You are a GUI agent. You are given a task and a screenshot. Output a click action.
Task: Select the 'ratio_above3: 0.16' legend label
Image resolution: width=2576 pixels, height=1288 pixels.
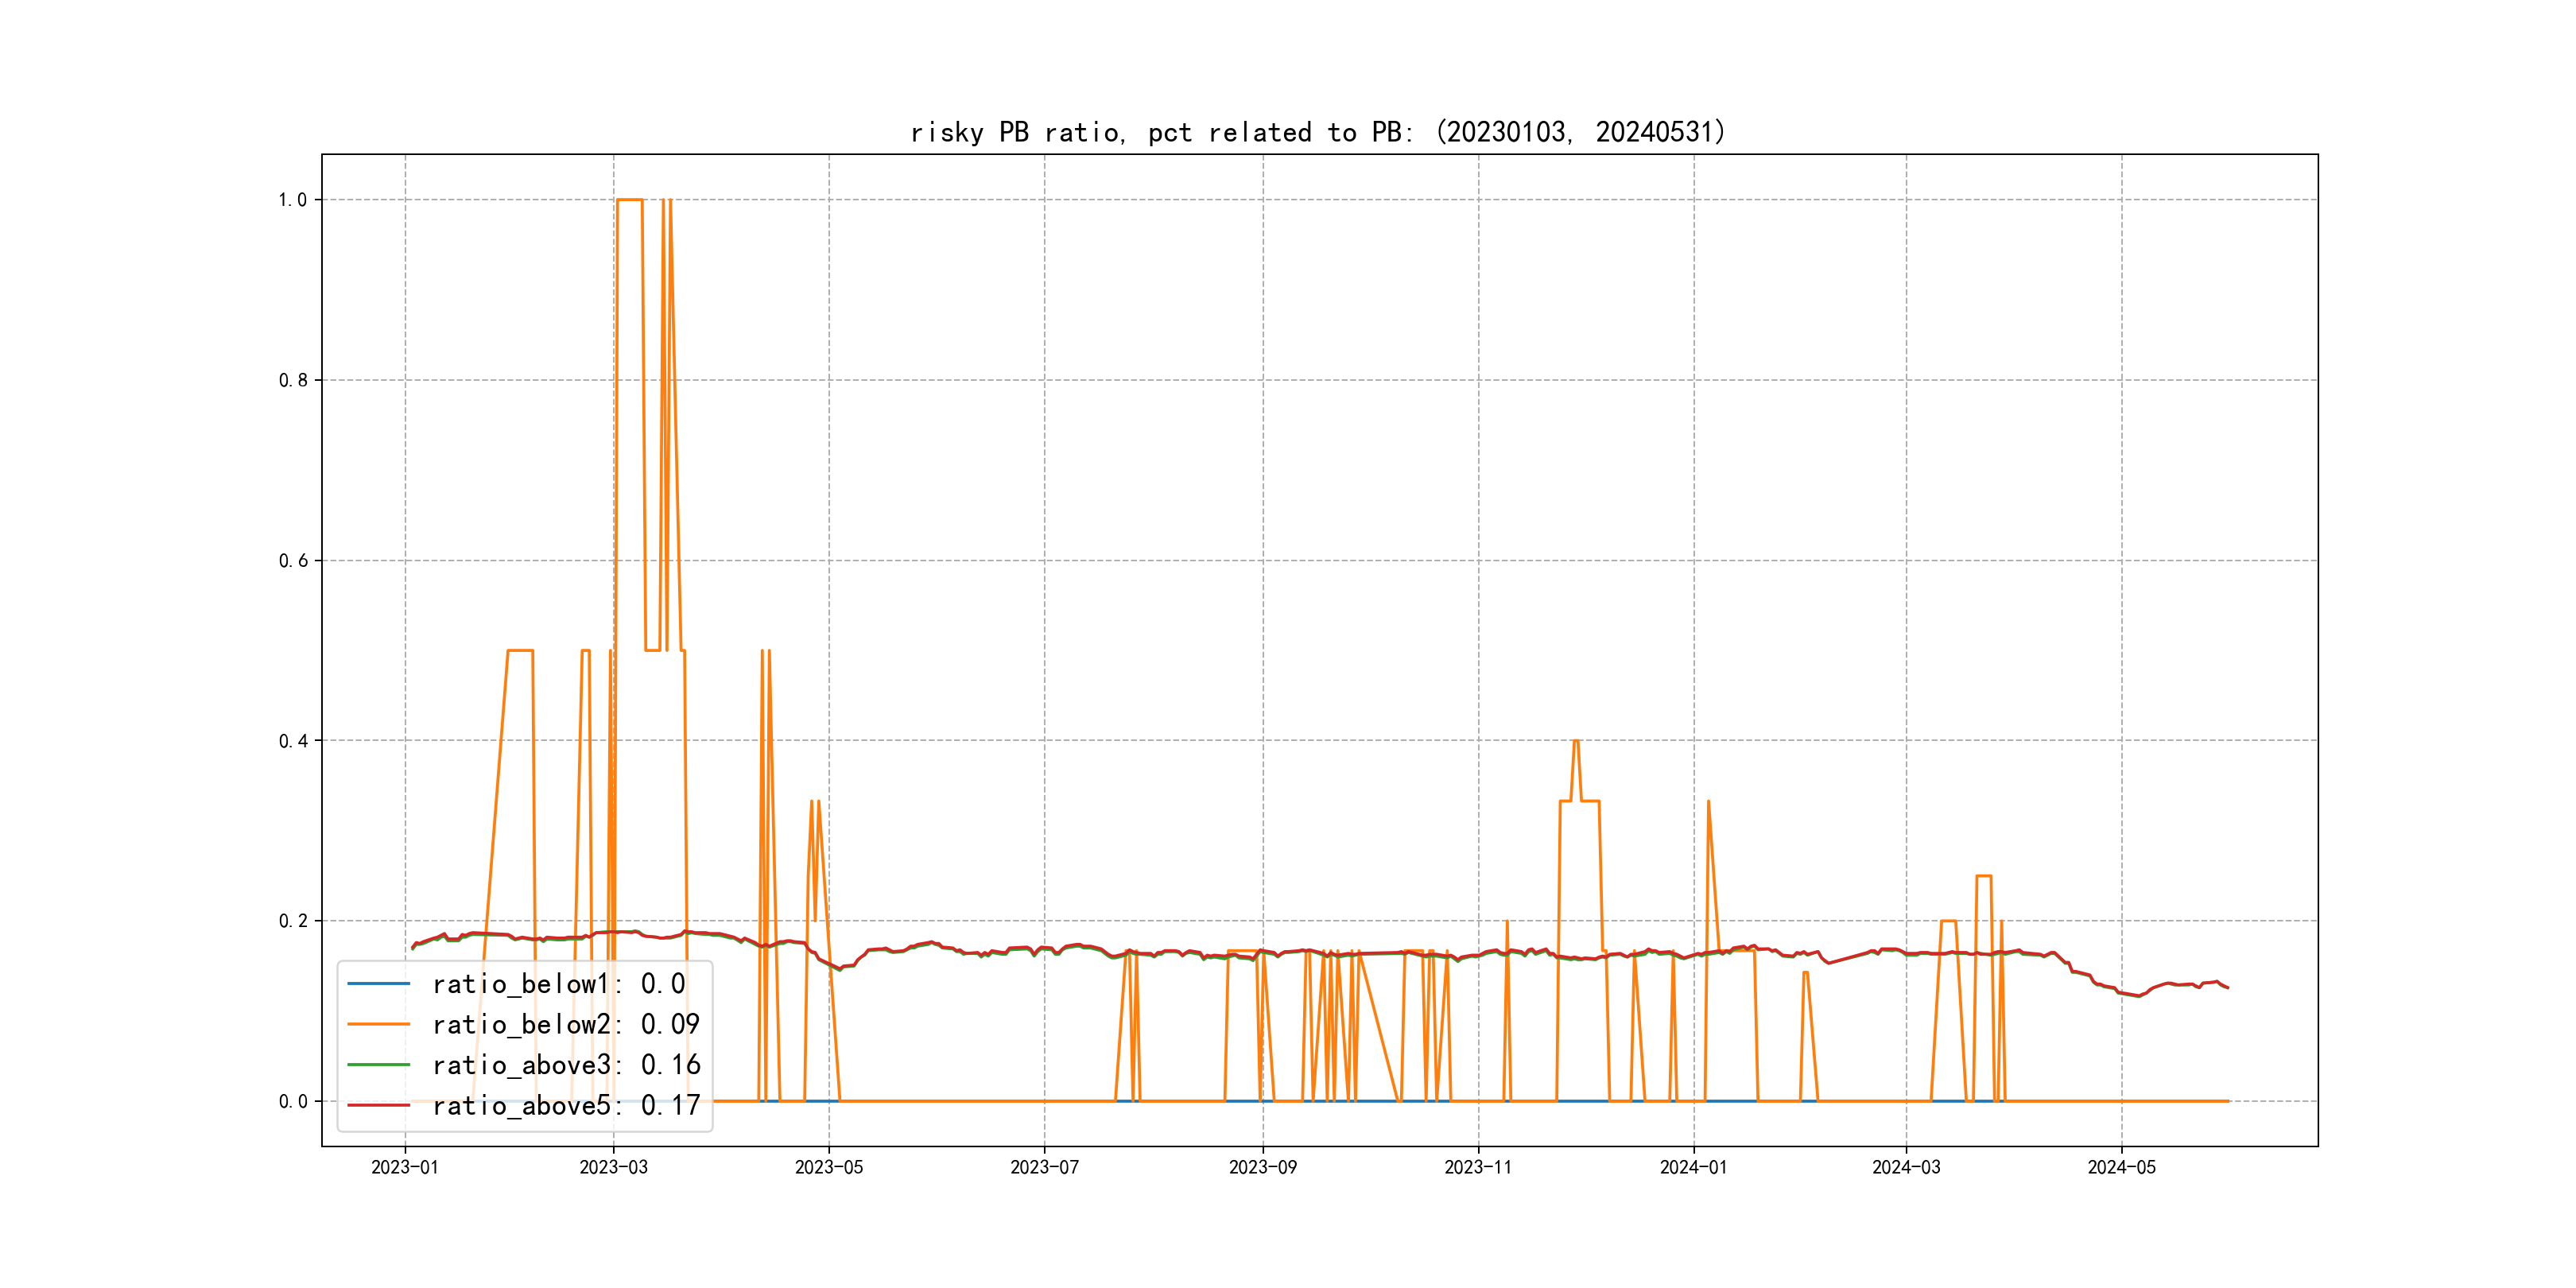click(566, 1065)
